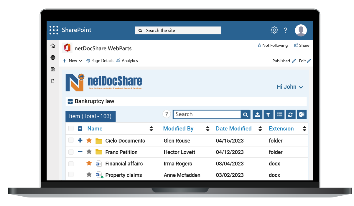Image resolution: width=354 pixels, height=206 pixels.
Task: Expand the Cielo Documents folder
Action: [x=80, y=140]
